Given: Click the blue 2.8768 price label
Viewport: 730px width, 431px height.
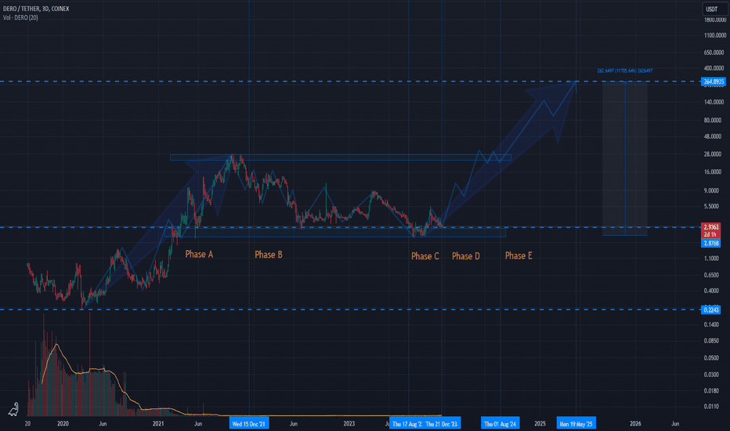Looking at the screenshot, I should 710,243.
